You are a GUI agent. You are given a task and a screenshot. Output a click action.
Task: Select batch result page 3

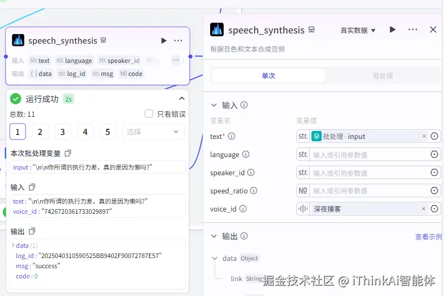point(62,132)
